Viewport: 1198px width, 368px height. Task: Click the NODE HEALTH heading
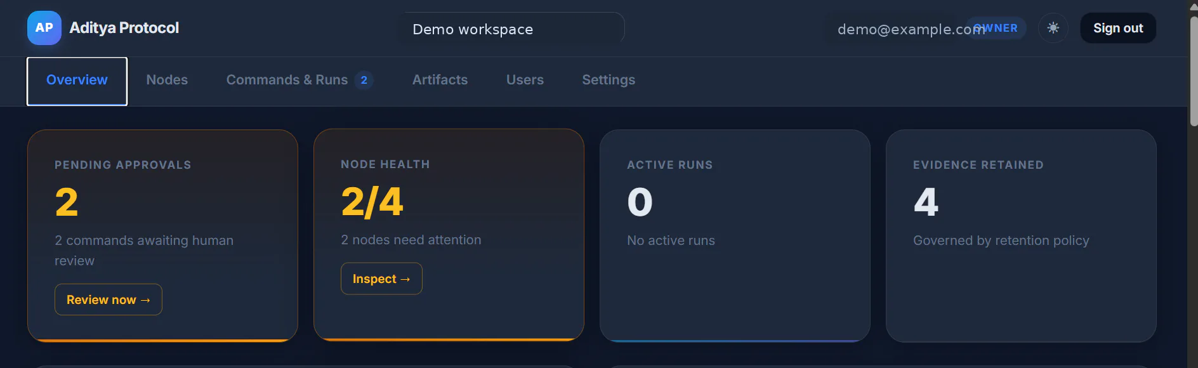(385, 164)
